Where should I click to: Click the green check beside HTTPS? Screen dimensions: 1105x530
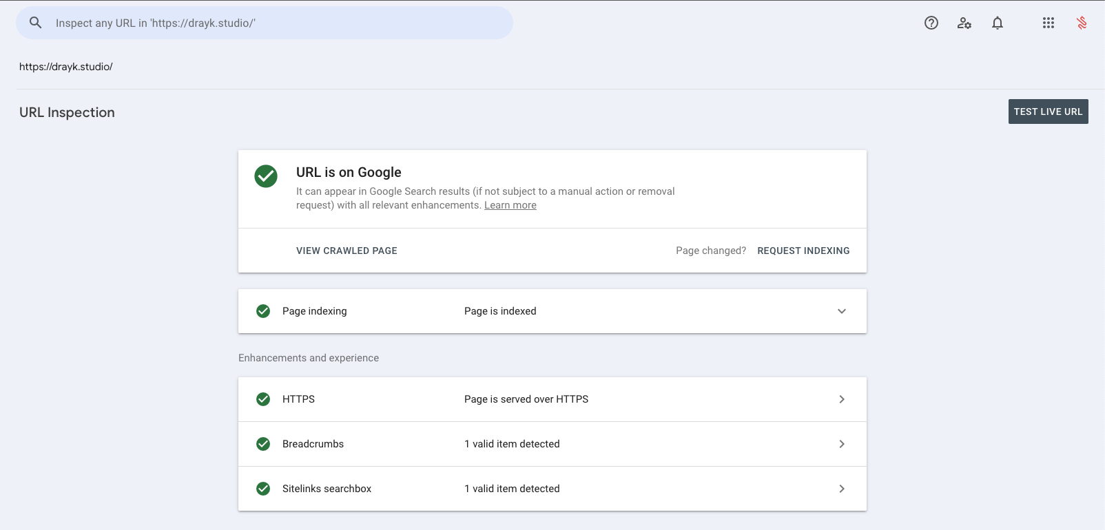pyautogui.click(x=263, y=399)
